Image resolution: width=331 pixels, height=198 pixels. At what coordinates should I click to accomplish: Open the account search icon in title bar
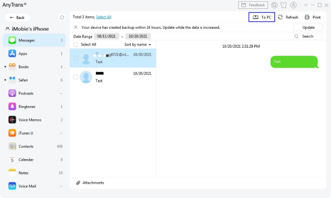[275, 5]
